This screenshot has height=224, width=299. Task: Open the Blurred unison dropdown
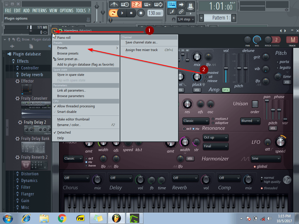tap(250, 121)
